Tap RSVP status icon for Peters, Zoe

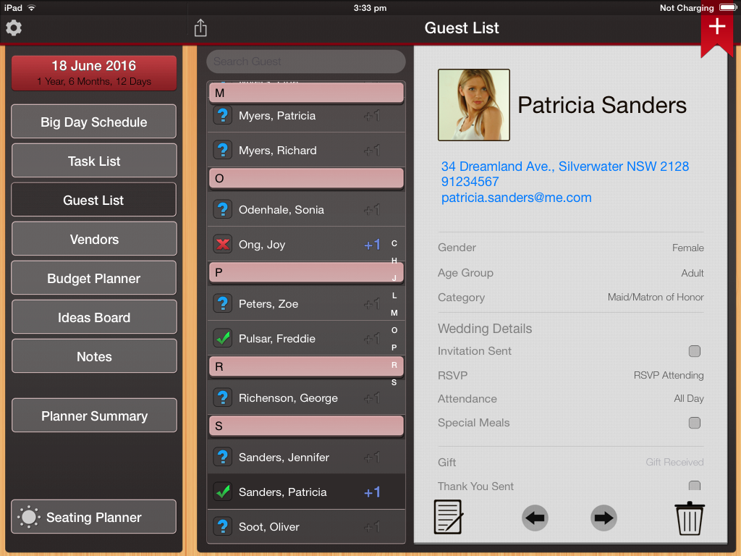pyautogui.click(x=223, y=303)
